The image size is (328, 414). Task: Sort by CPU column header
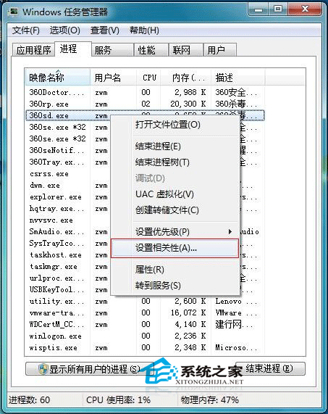pos(148,78)
